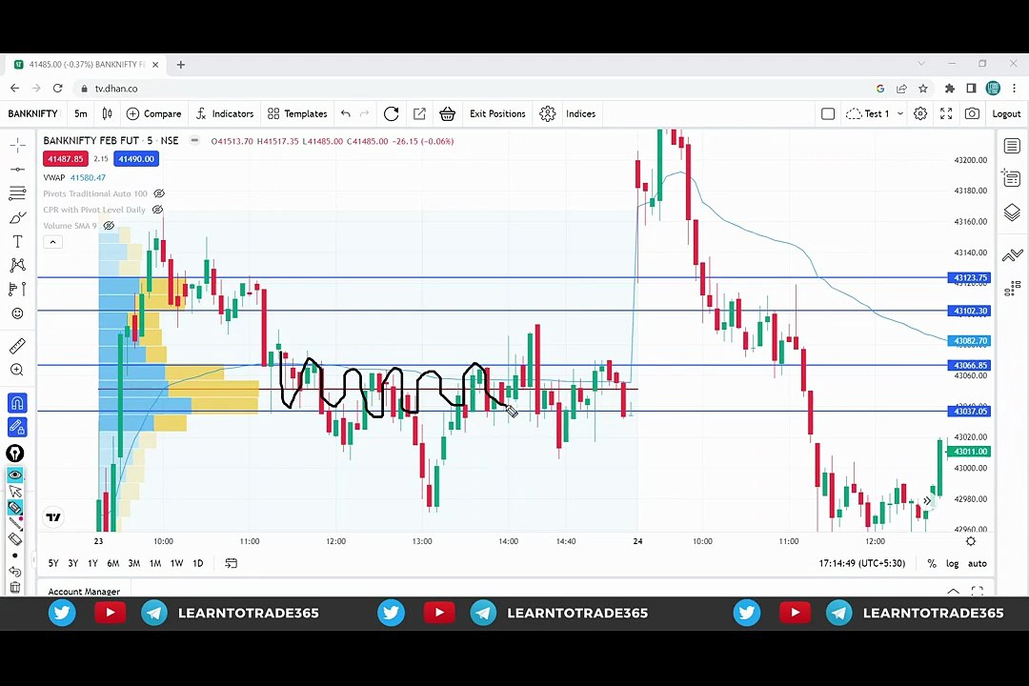Toggle auto scale
This screenshot has width=1029, height=686.
978,563
